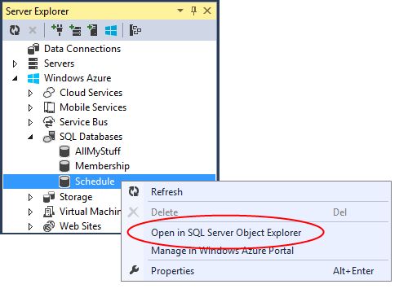Click the Schedule database cylinder icon

(64, 181)
